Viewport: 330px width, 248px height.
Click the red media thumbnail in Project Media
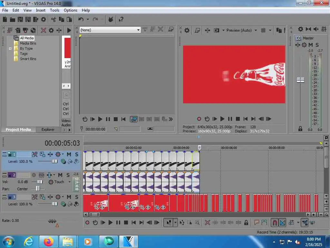68,48
